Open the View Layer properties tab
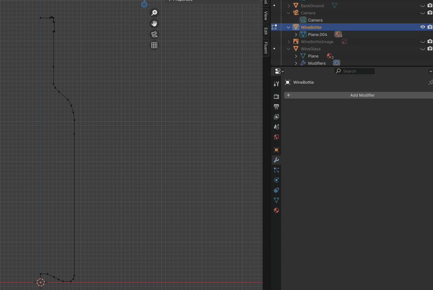Screen dimensions: 433x290 coord(276,117)
